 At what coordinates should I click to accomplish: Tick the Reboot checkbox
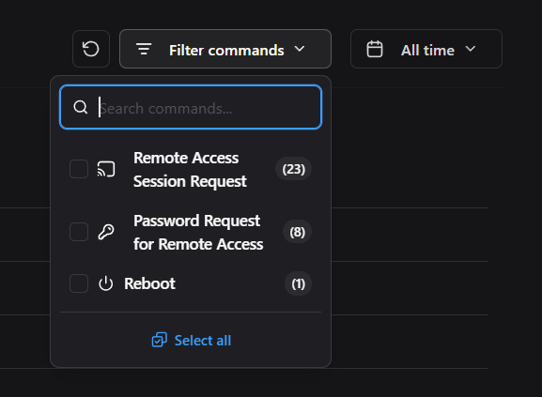click(79, 283)
